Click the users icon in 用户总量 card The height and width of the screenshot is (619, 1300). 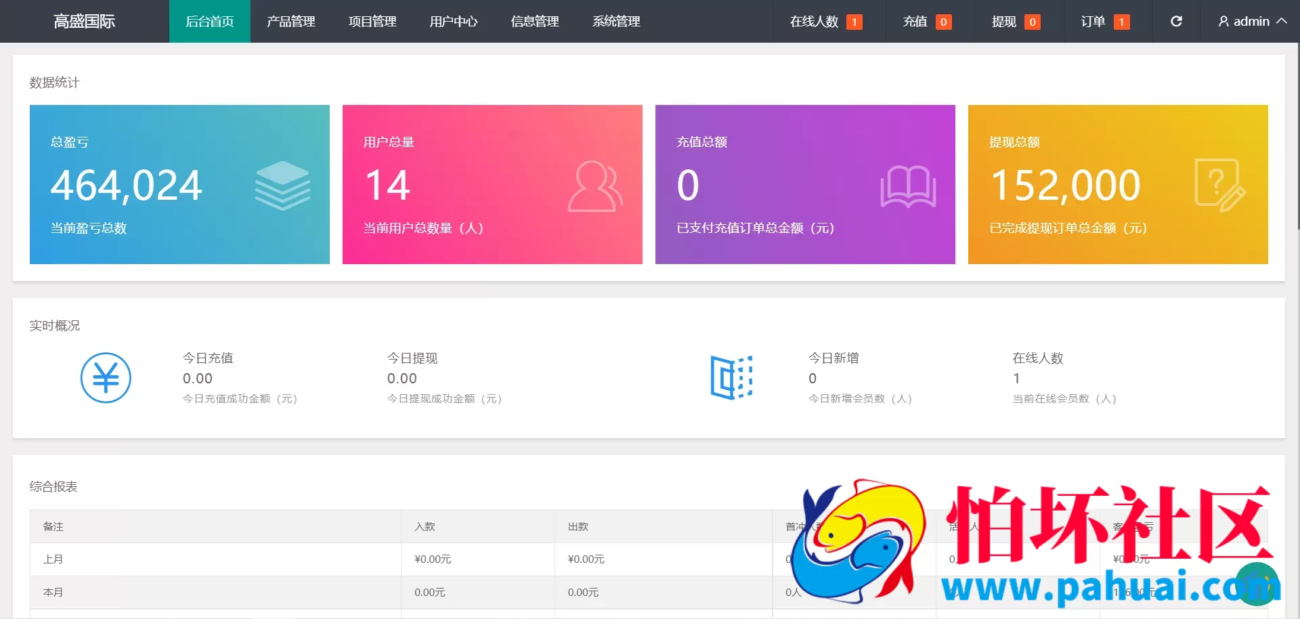[x=595, y=186]
